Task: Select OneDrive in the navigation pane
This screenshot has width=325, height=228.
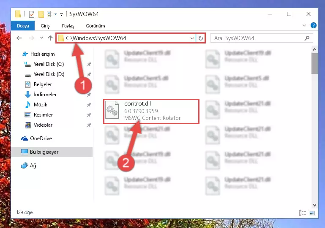Action: coord(41,138)
